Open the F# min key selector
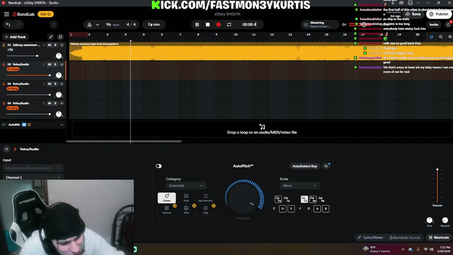 (154, 24)
